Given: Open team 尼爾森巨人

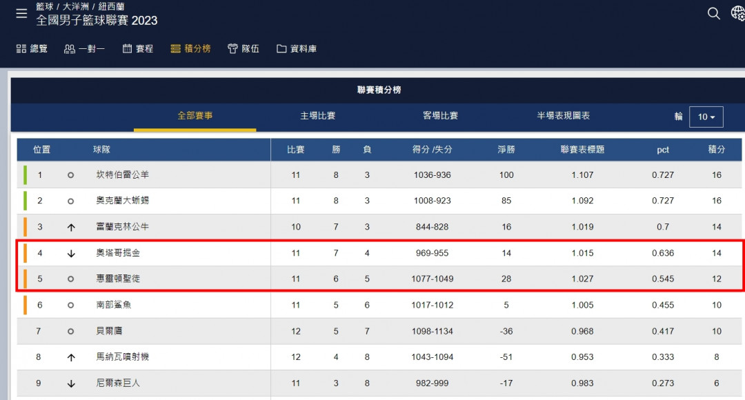Looking at the screenshot, I should click(118, 383).
